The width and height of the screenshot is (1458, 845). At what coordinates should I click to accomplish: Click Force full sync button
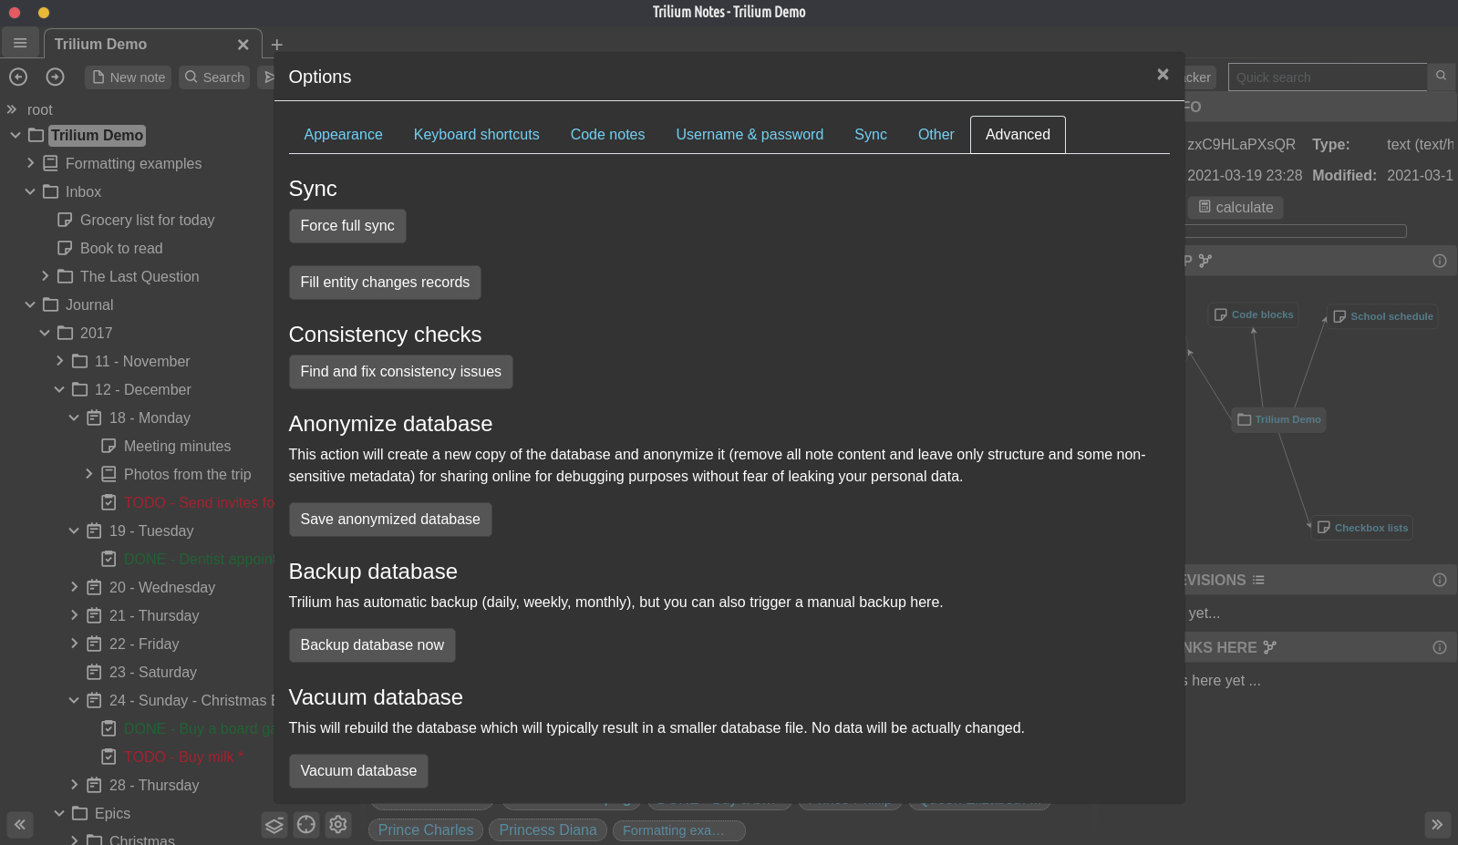pyautogui.click(x=347, y=226)
